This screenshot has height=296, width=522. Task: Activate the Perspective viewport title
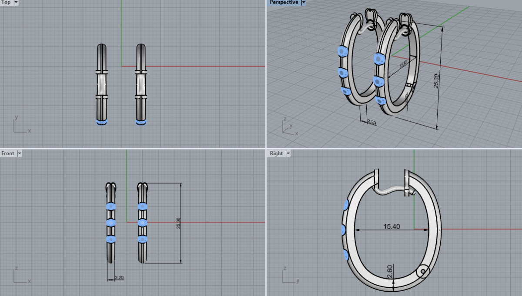[x=284, y=3]
